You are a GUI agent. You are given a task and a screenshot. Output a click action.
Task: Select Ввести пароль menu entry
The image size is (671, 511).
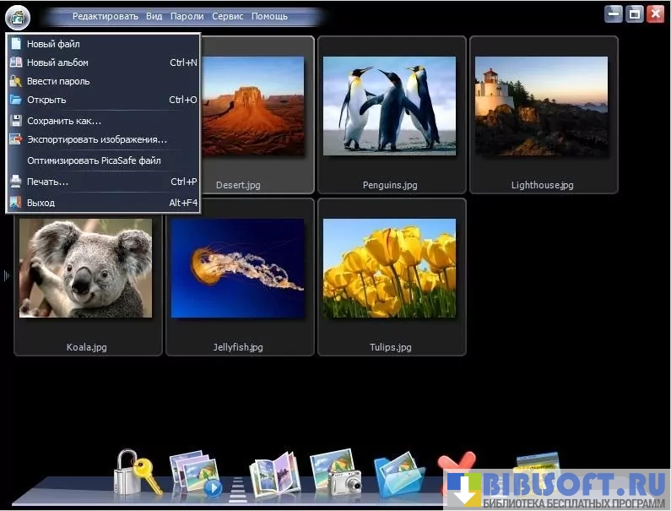(x=58, y=81)
